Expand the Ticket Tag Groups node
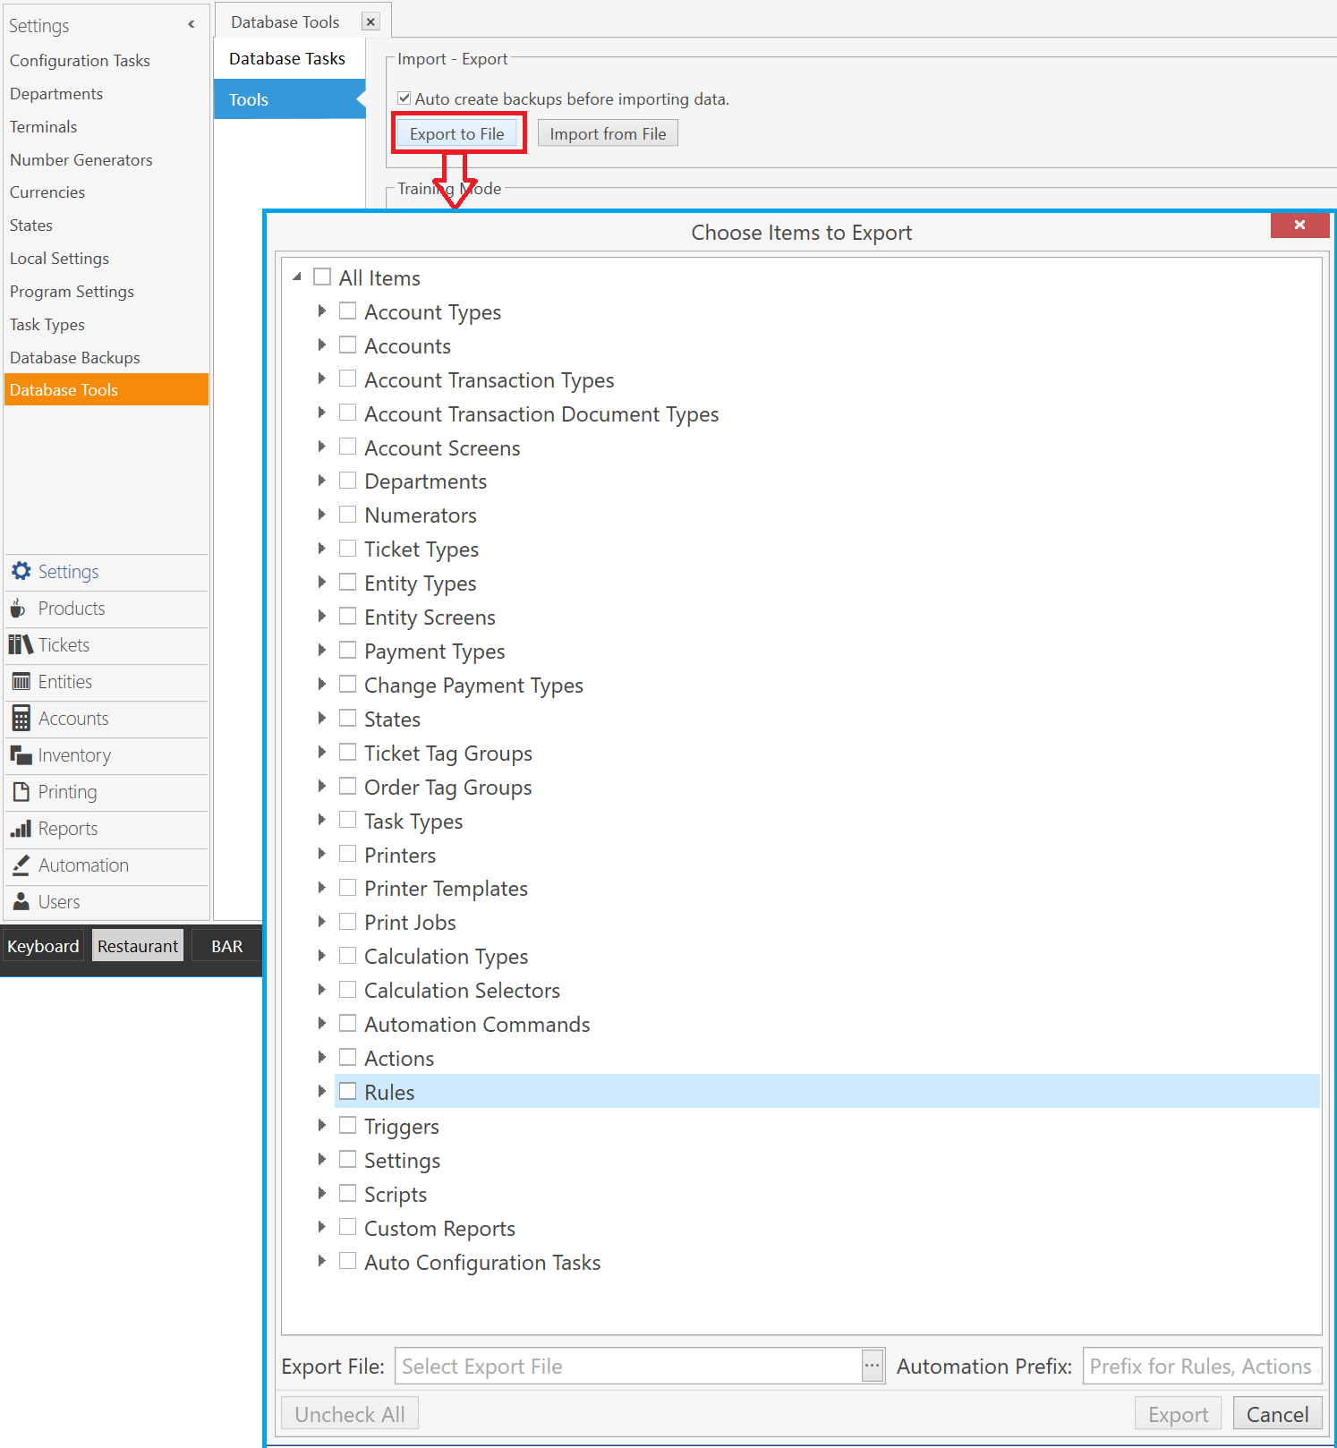Screen dimensions: 1337x1448 click(x=322, y=753)
